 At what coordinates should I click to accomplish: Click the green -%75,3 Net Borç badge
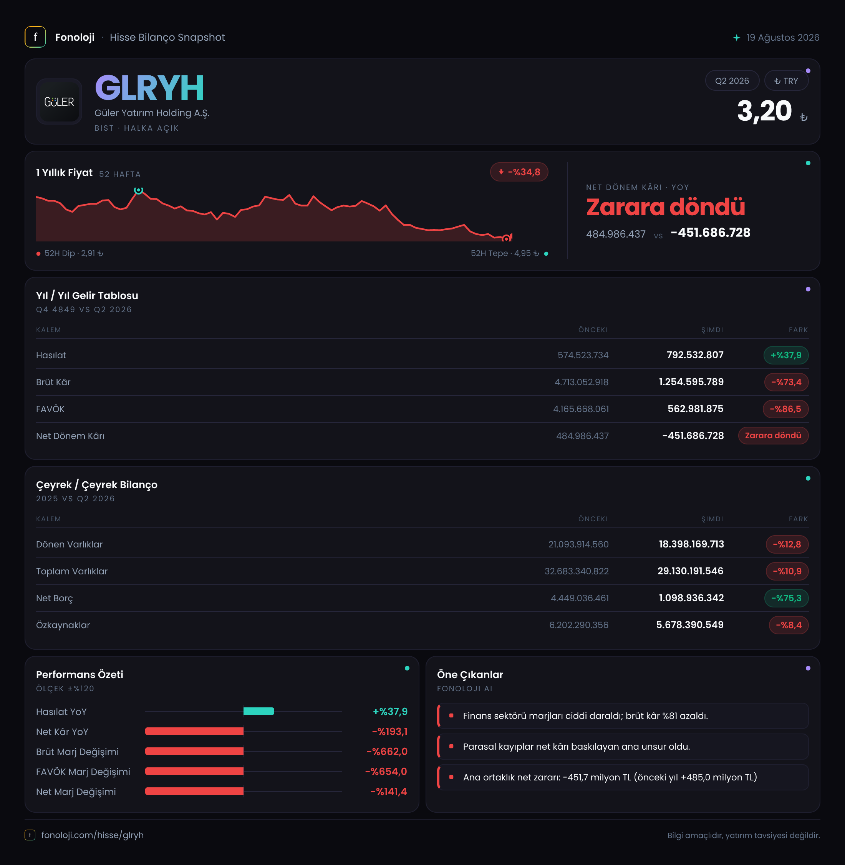pyautogui.click(x=786, y=598)
